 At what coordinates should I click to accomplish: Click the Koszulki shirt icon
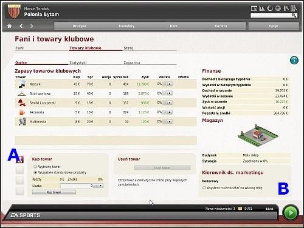pyautogui.click(x=22, y=84)
